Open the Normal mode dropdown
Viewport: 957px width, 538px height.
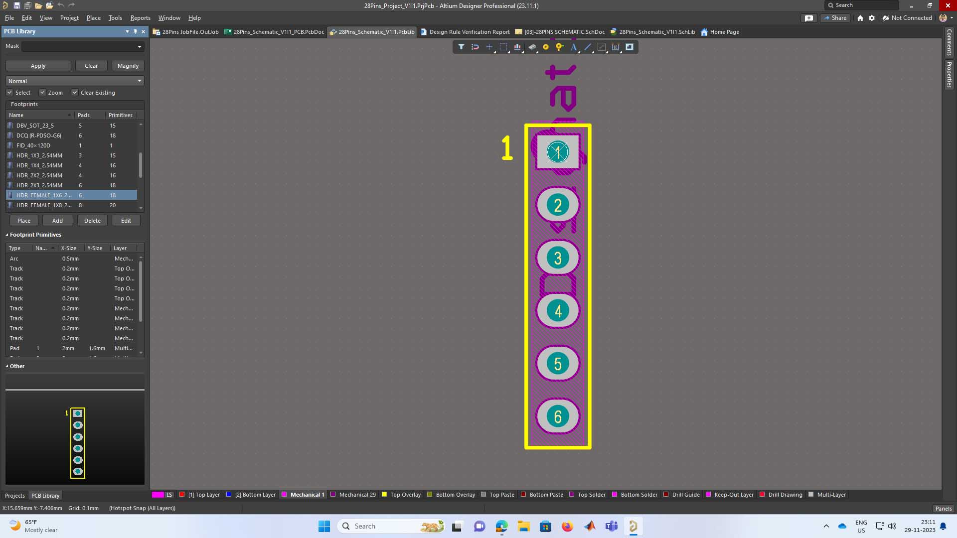pyautogui.click(x=140, y=81)
